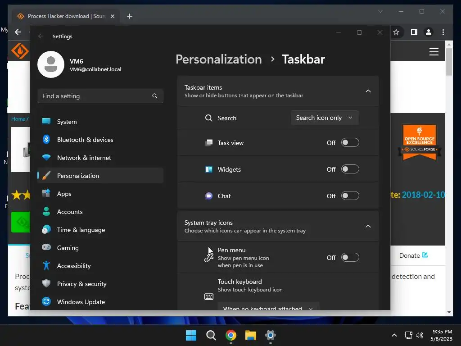Click the Home breadcrumb link in Chrome

pos(18,119)
